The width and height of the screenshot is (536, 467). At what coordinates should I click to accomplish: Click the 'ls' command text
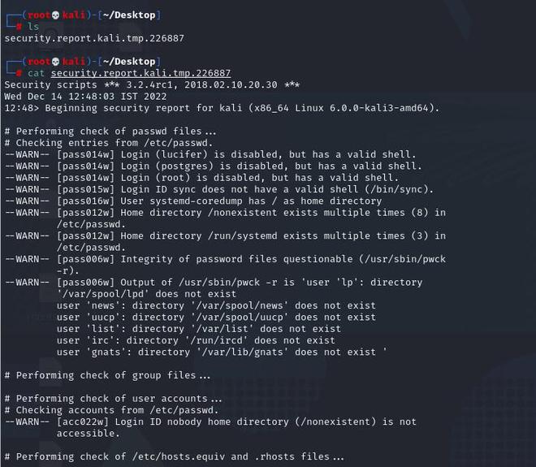[x=33, y=27]
